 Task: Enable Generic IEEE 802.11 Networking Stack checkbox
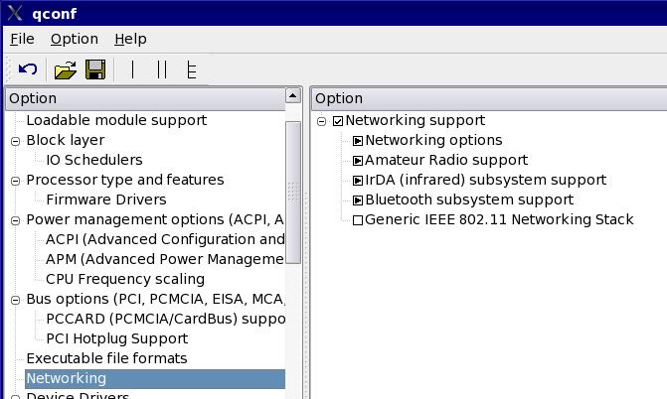pos(358,220)
